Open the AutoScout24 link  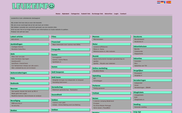(16, 61)
